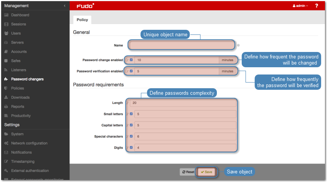Click the Sessions film icon

tap(6, 24)
